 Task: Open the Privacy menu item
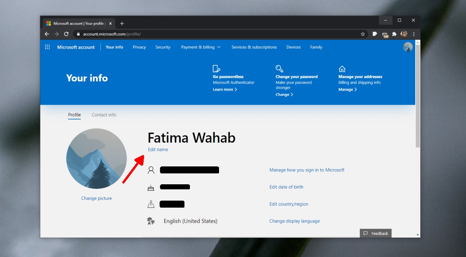tap(139, 47)
